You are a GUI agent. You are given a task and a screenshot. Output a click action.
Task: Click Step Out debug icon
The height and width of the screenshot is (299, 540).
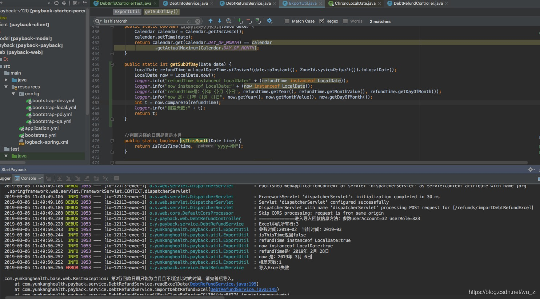87,178
